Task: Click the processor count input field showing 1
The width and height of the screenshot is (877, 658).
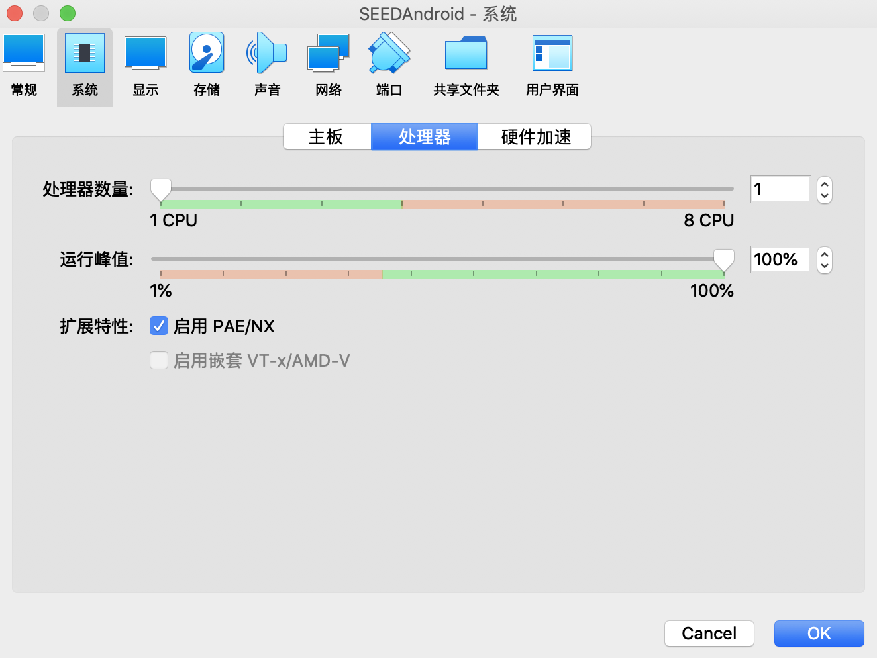Action: pyautogui.click(x=780, y=189)
